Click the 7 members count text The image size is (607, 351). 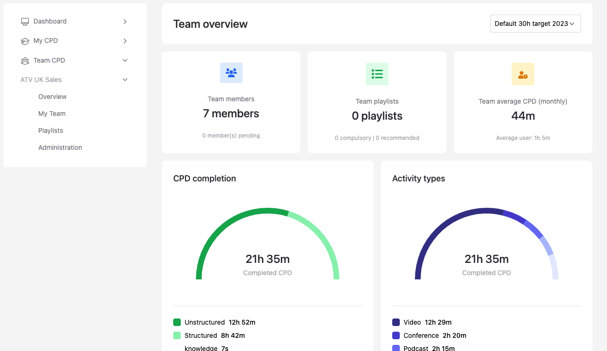(231, 114)
